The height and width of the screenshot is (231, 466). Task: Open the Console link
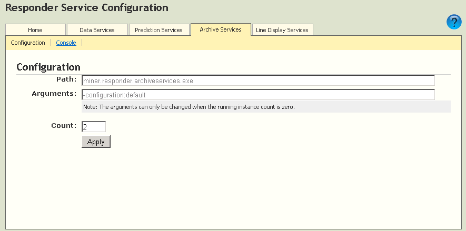tap(66, 43)
